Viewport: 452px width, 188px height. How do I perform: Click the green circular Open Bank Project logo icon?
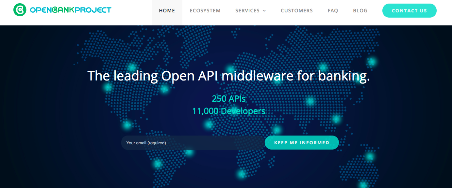pyautogui.click(x=20, y=10)
